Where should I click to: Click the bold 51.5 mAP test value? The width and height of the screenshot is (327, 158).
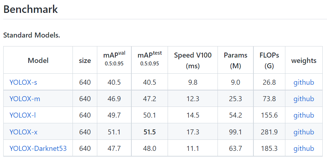click(150, 132)
